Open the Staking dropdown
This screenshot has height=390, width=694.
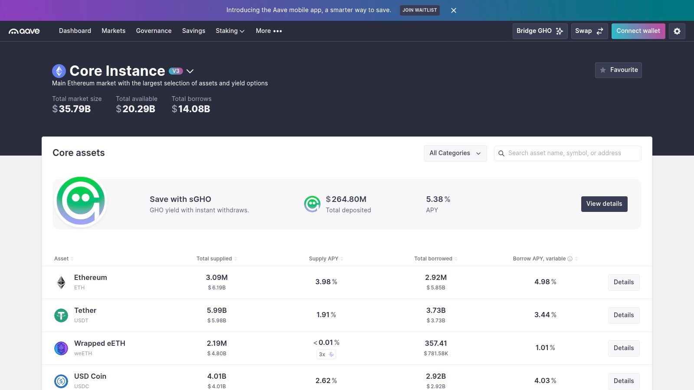(230, 31)
